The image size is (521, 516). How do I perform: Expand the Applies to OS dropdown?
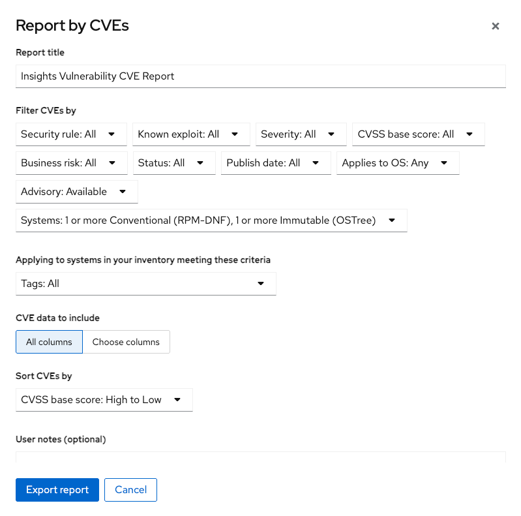(398, 163)
